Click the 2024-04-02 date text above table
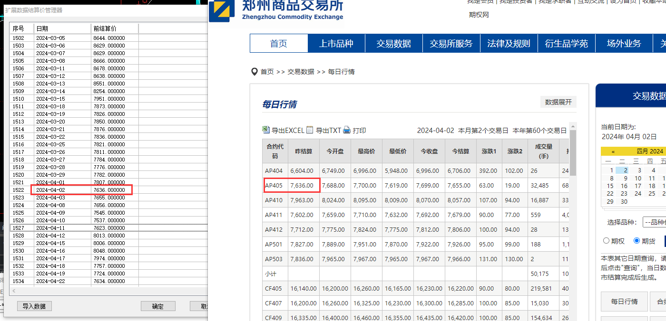Viewport: 666px width, 321px height. (435, 131)
